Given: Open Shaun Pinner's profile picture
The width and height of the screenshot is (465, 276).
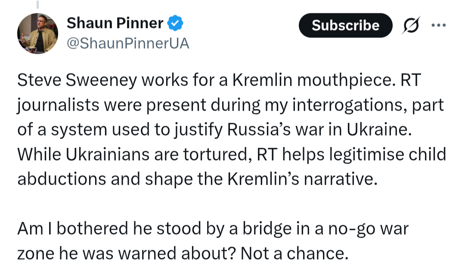Looking at the screenshot, I should [x=37, y=34].
